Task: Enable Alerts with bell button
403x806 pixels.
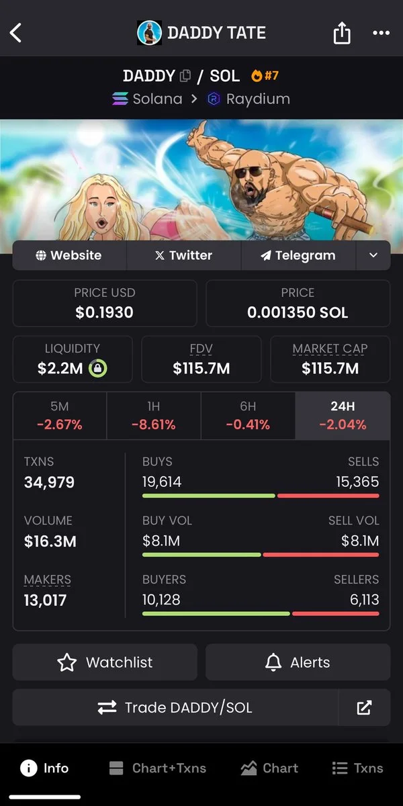Action: 298,662
